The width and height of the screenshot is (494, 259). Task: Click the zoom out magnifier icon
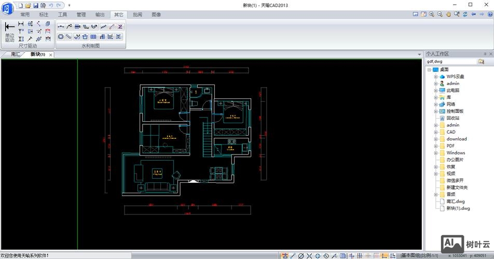point(440,15)
